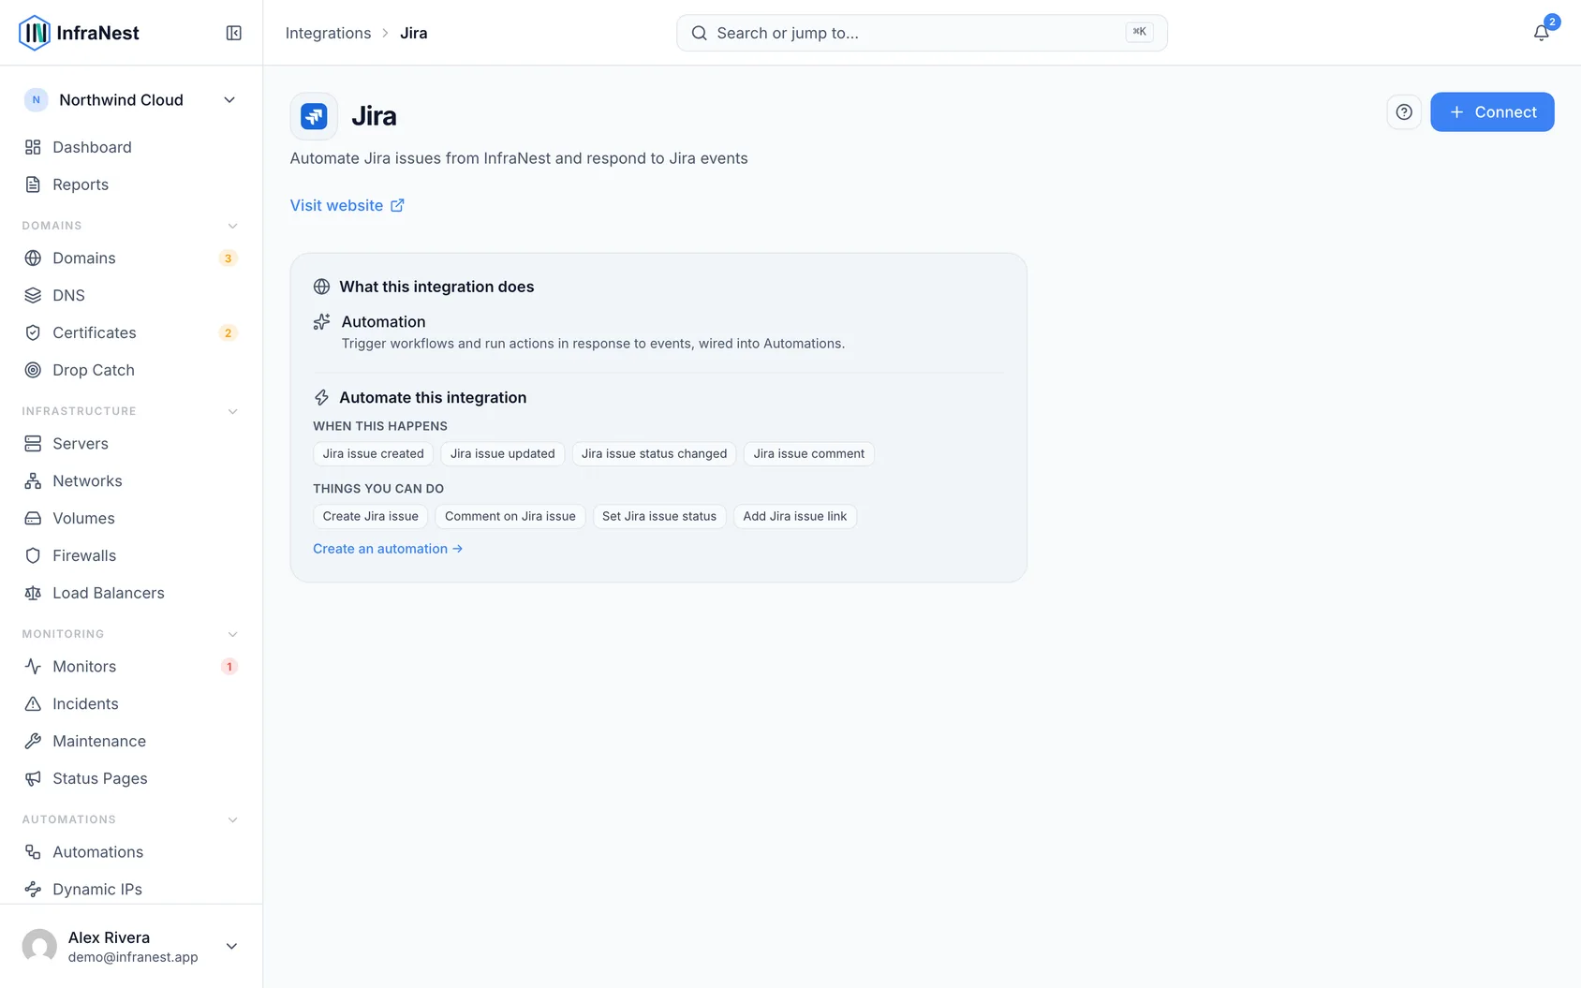Click the Add Jira issue link chip
This screenshot has width=1581, height=988.
[x=794, y=516]
